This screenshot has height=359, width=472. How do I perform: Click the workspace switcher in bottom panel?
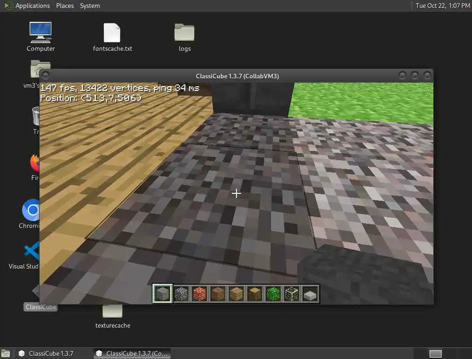435,353
